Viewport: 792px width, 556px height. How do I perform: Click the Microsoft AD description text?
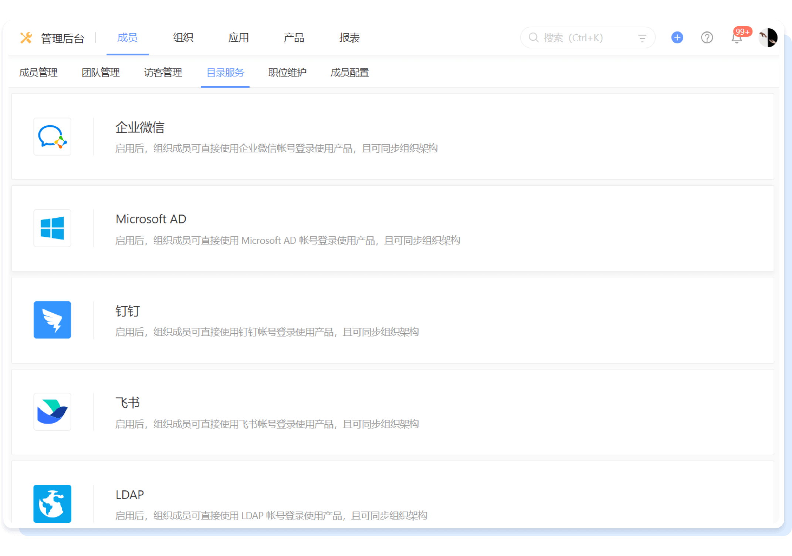click(x=288, y=240)
